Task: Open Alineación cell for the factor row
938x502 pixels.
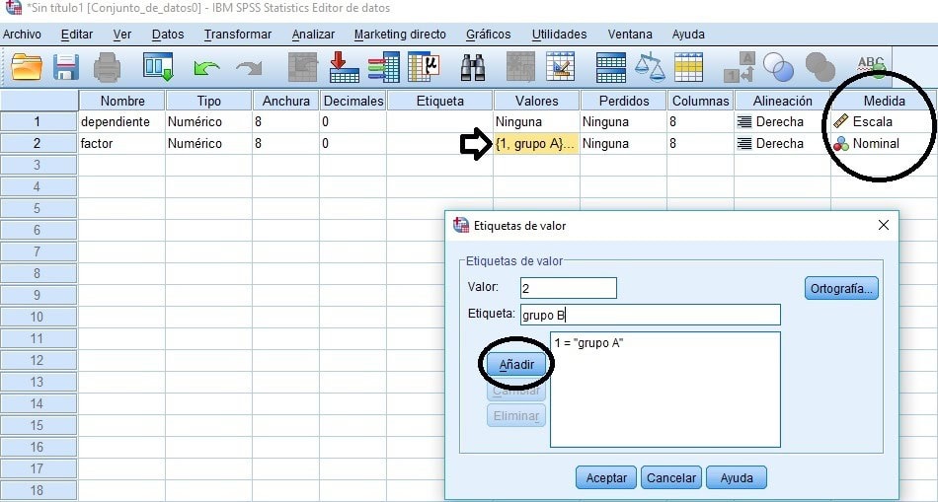Action: click(x=782, y=143)
